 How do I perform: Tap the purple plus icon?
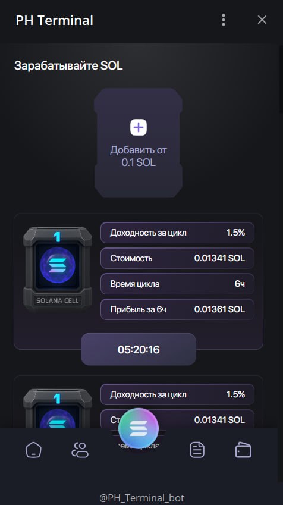pos(139,127)
